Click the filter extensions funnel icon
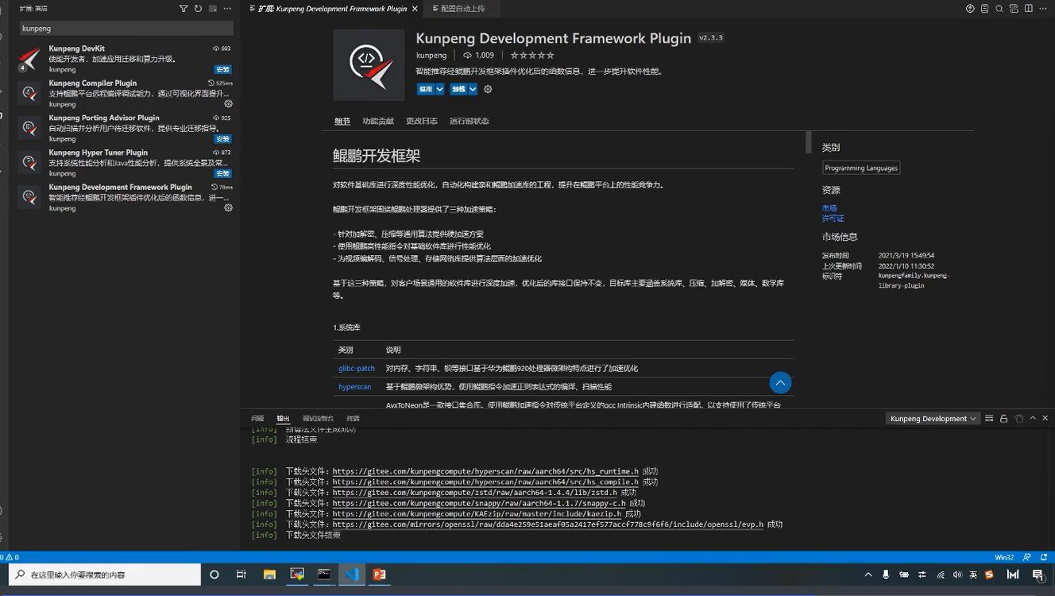The image size is (1055, 596). tap(184, 9)
